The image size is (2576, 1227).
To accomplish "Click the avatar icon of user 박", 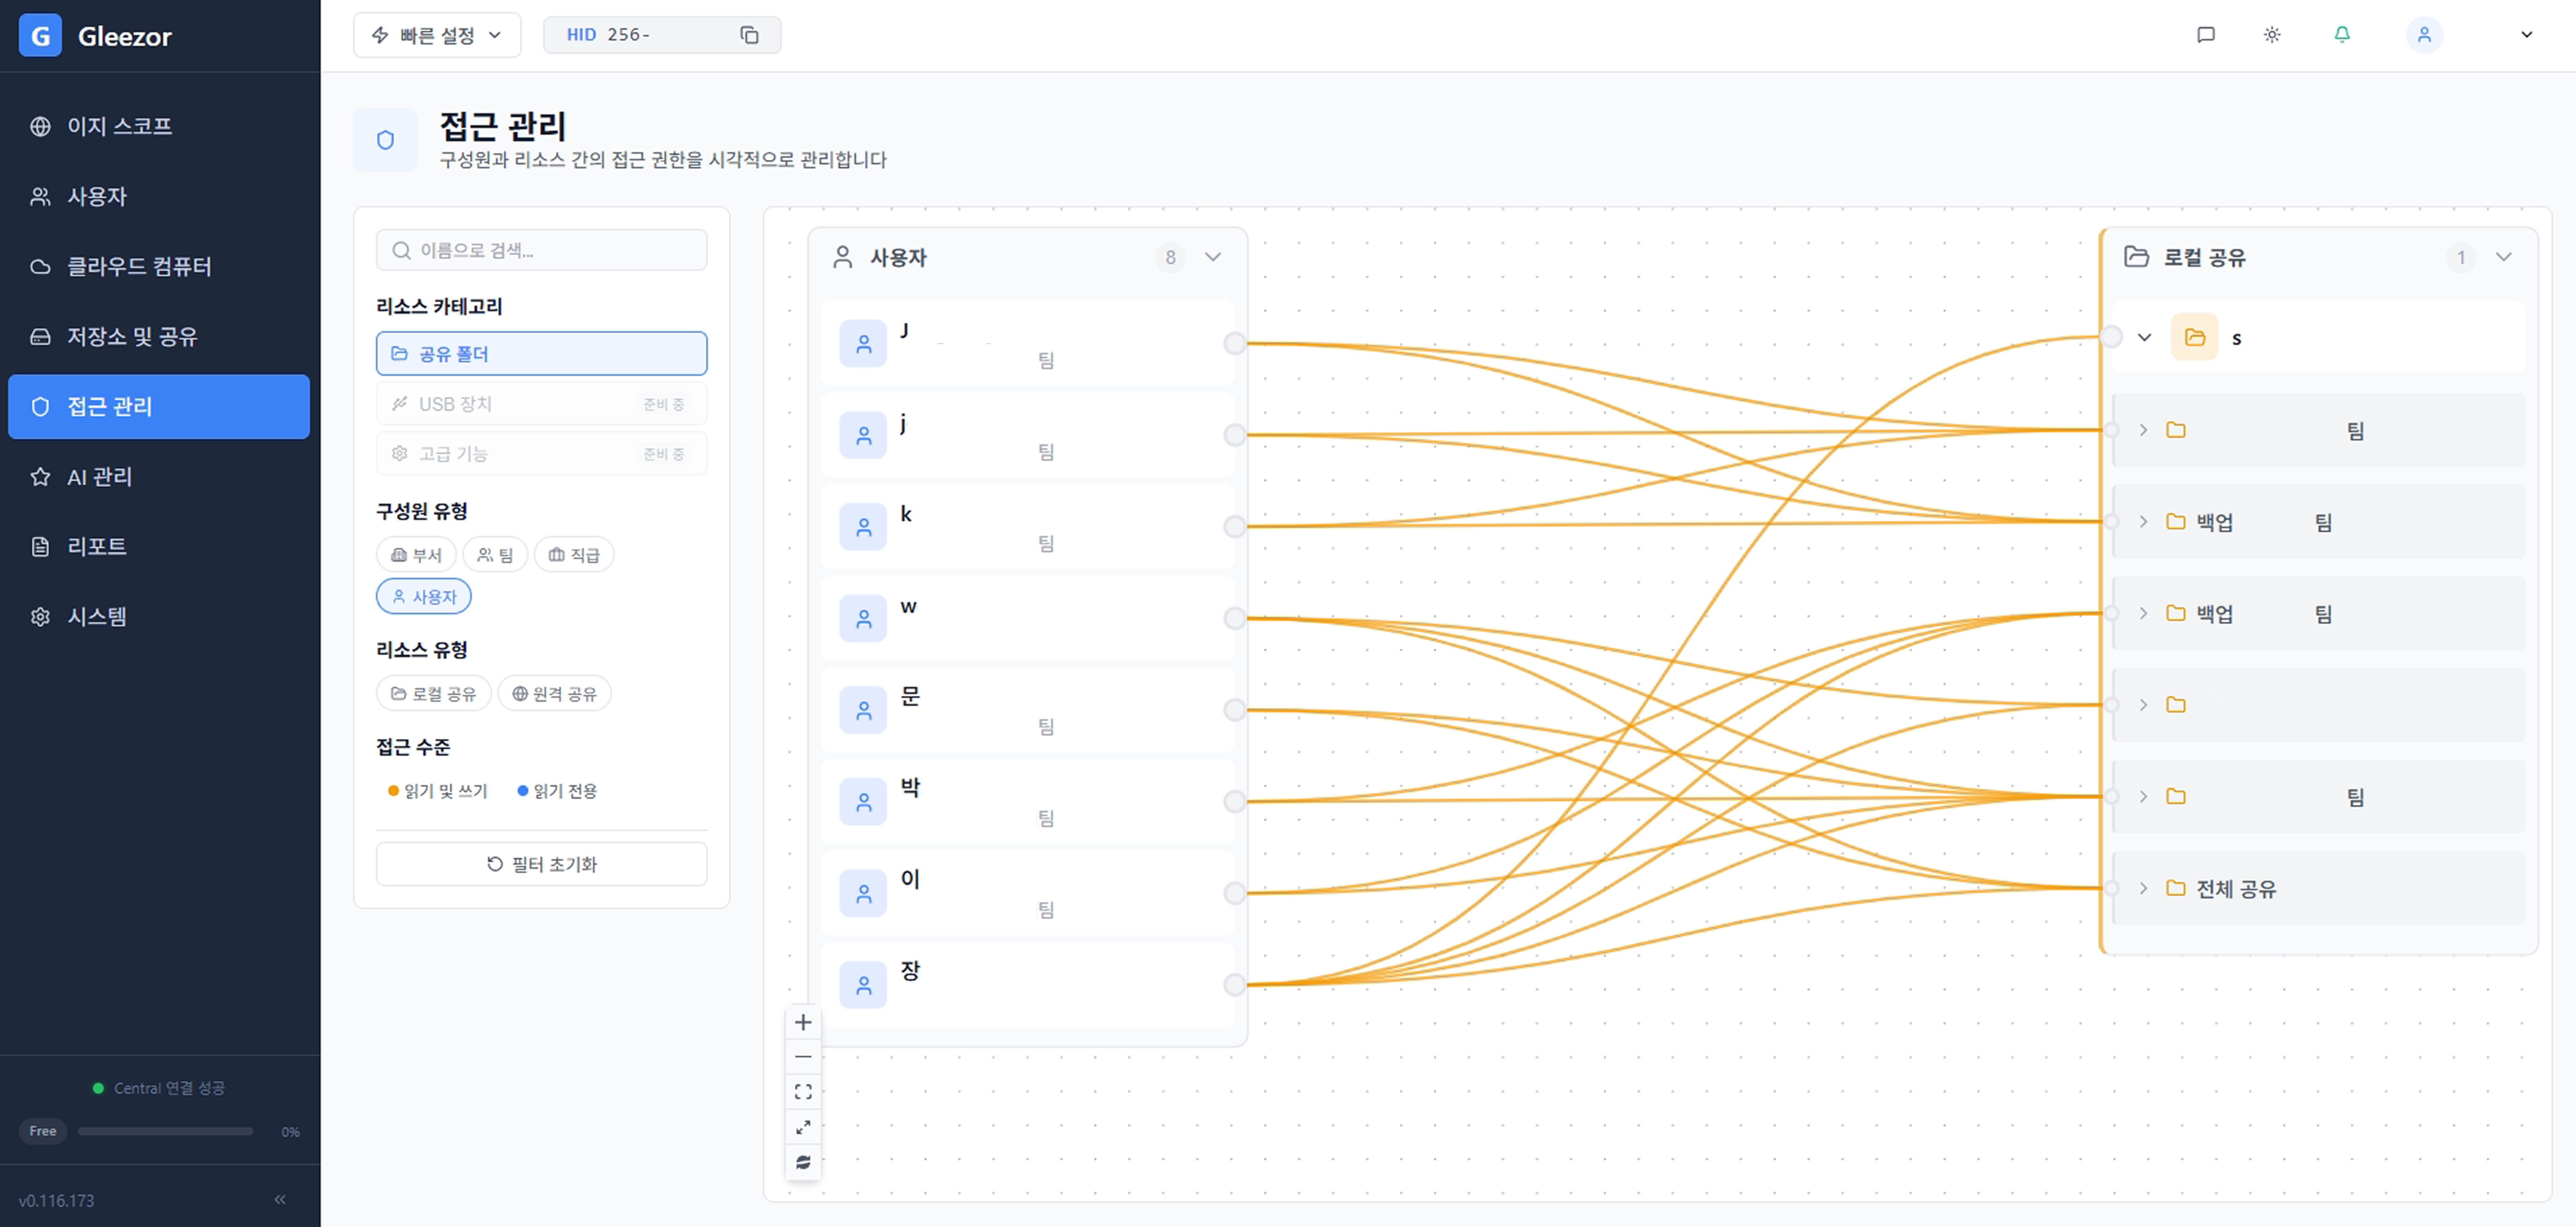I will click(x=863, y=801).
